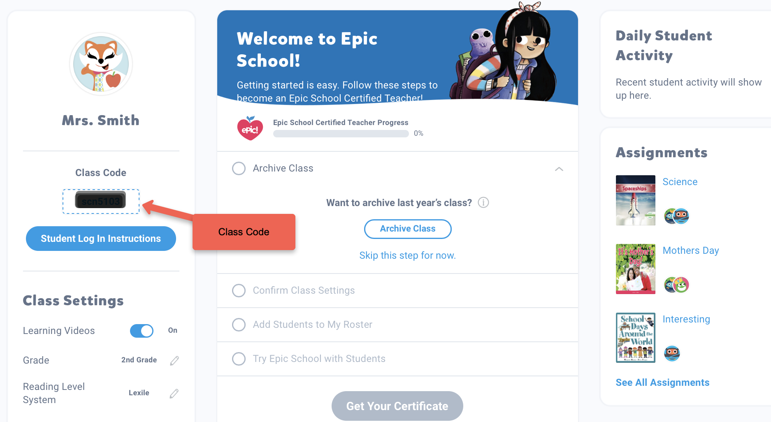Select the Archive Class step radio circle
Screen dimensions: 771x422
coord(239,168)
